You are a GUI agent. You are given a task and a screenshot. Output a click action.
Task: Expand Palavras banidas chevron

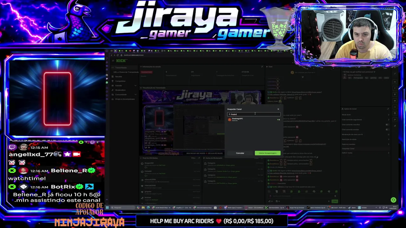389,144
